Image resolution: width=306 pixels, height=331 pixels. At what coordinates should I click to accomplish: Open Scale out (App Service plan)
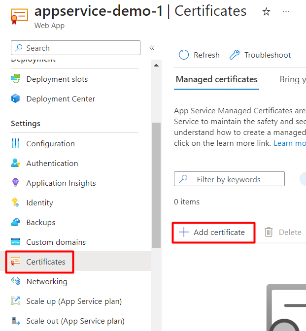click(75, 321)
